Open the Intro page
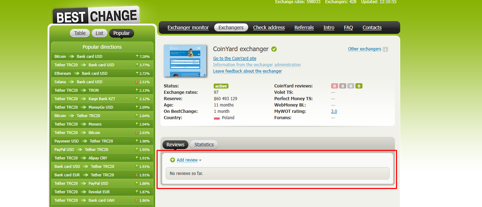Image resolution: width=482 pixels, height=207 pixels. point(329,28)
